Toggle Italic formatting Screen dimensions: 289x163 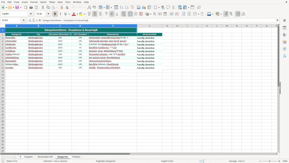60,14
